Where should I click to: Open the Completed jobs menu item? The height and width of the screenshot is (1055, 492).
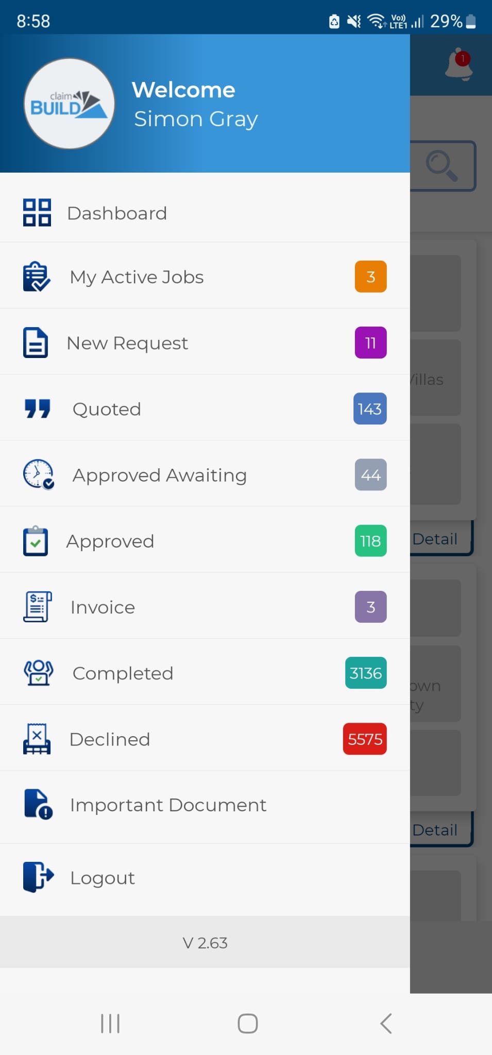point(123,673)
